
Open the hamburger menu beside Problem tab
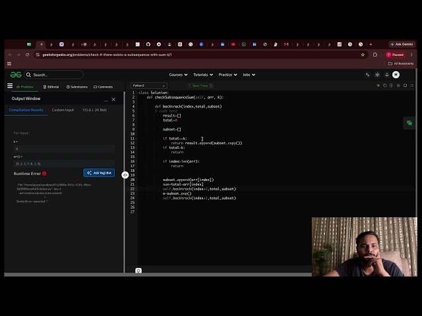click(x=10, y=86)
